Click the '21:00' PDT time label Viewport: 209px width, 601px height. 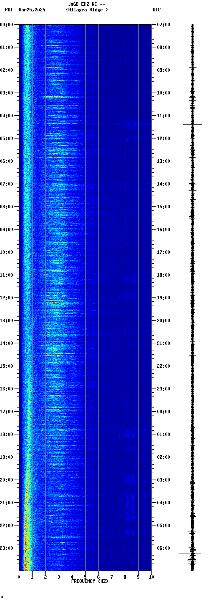point(6,503)
